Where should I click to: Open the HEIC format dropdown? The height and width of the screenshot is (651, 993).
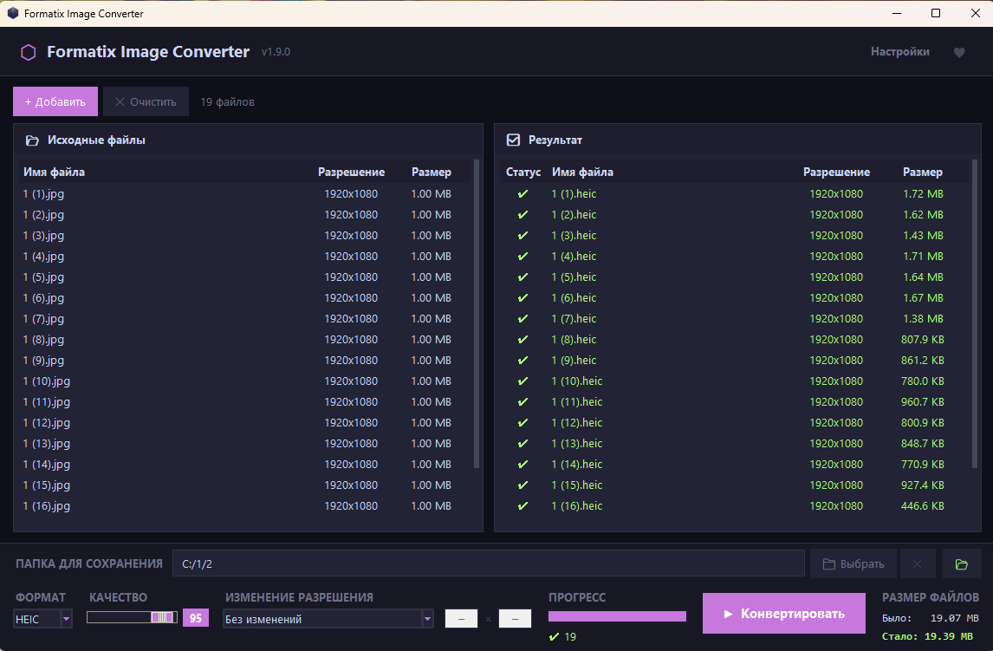42,619
